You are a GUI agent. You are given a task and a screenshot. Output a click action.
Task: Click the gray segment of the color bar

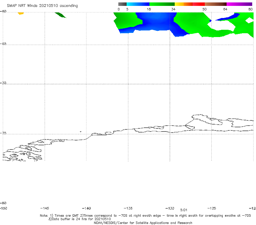click(122, 4)
